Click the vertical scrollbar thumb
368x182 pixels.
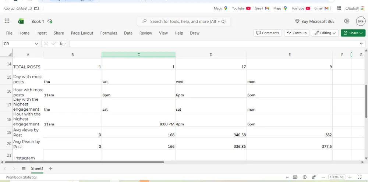[x=366, y=101]
